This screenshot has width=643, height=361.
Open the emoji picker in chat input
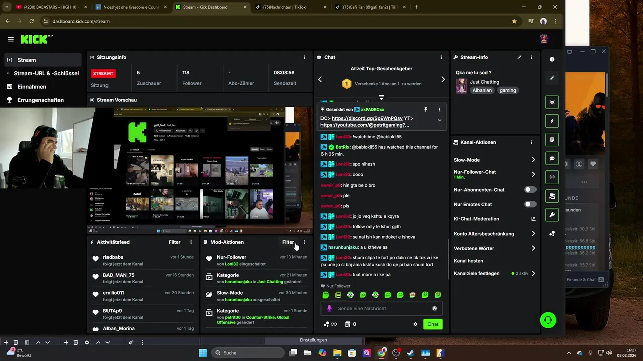click(434, 308)
